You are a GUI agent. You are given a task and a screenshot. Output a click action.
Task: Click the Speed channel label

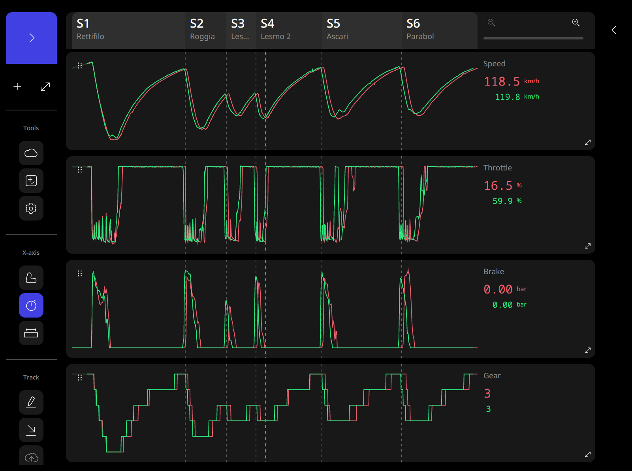click(494, 64)
